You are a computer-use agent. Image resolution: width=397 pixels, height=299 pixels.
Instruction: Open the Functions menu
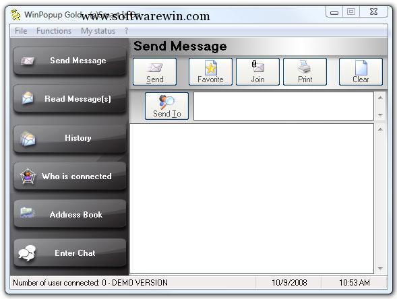pos(54,31)
